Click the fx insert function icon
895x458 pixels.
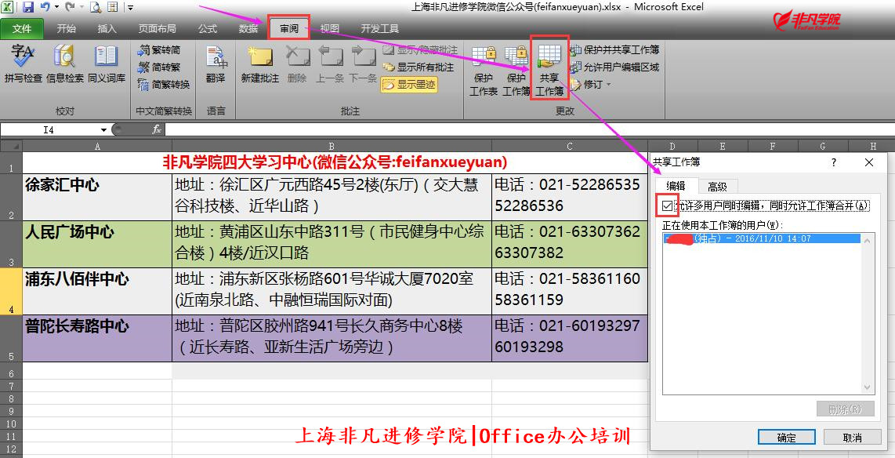[x=157, y=129]
